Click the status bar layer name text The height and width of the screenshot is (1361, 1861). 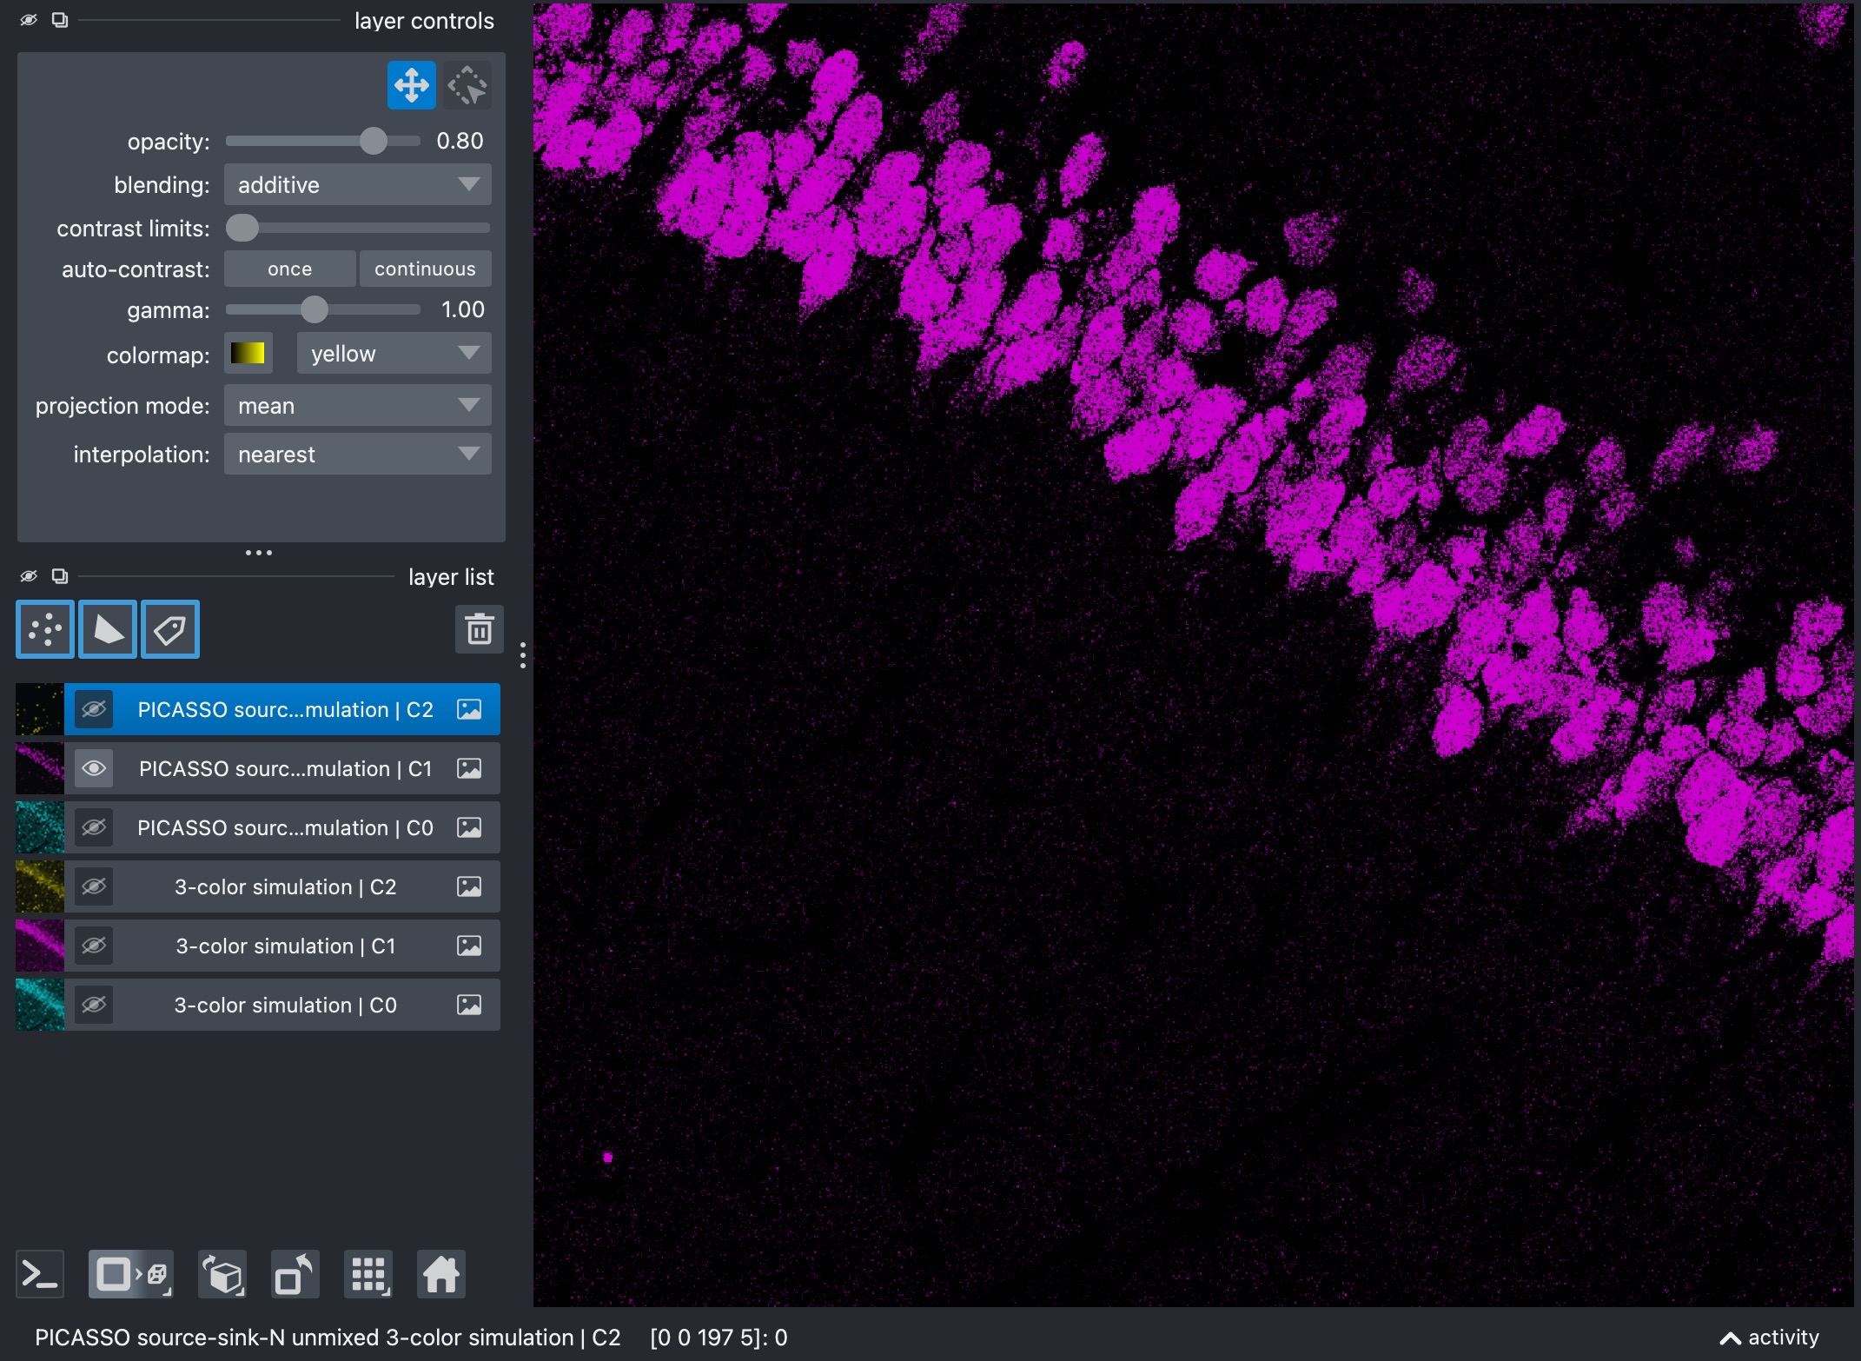pos(328,1338)
